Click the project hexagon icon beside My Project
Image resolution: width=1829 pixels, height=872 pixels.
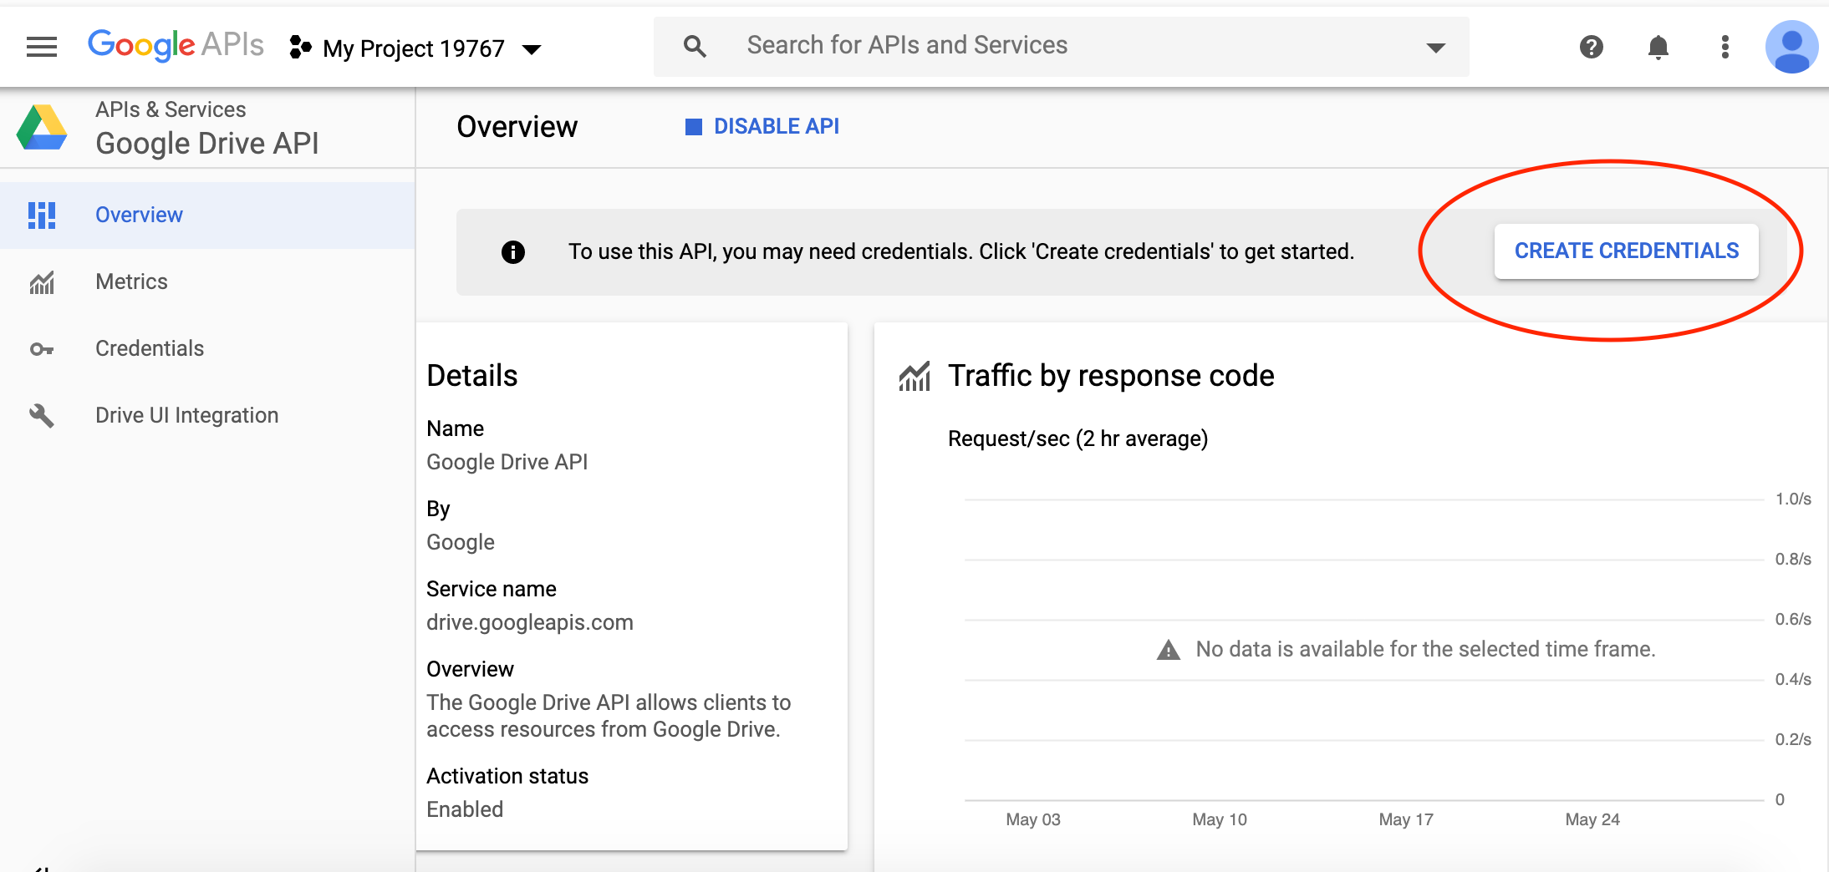click(300, 48)
